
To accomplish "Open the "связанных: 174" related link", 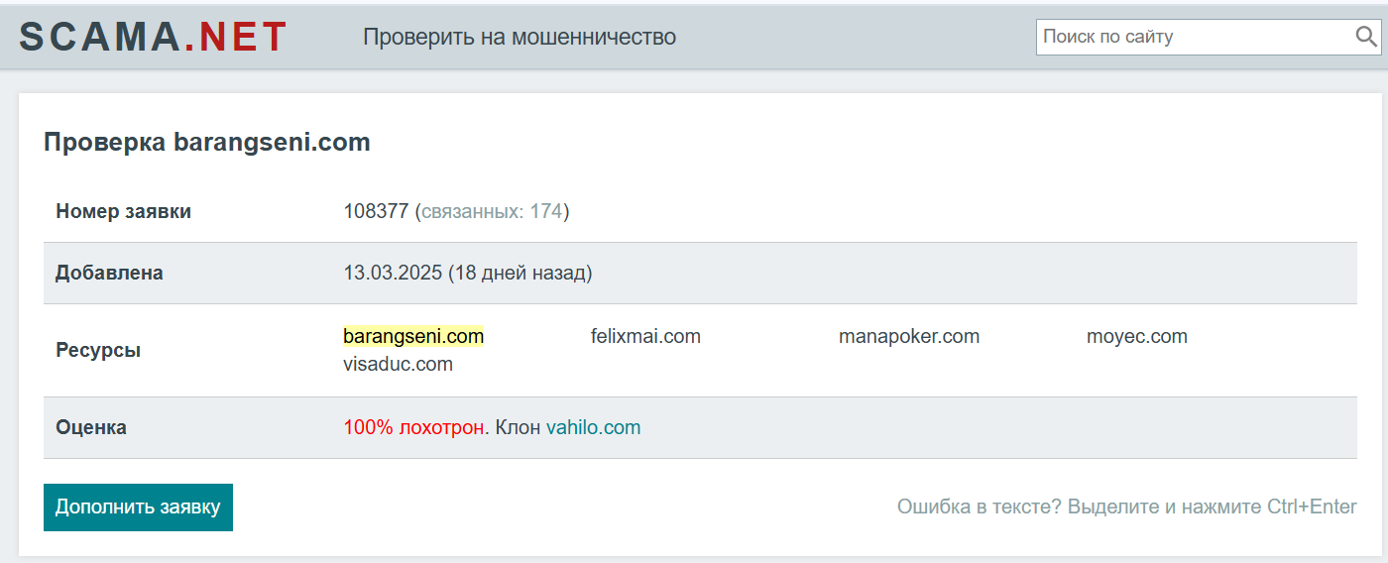I will click(492, 211).
